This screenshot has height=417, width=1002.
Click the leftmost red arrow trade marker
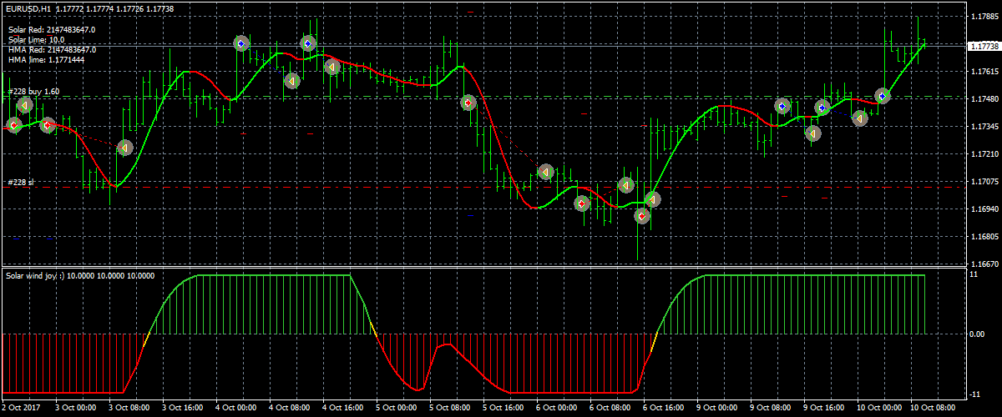pos(13,125)
